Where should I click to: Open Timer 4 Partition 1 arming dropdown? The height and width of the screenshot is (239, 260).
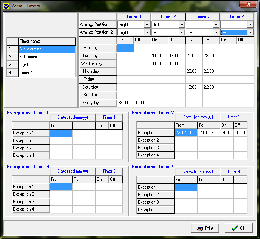coord(250,25)
